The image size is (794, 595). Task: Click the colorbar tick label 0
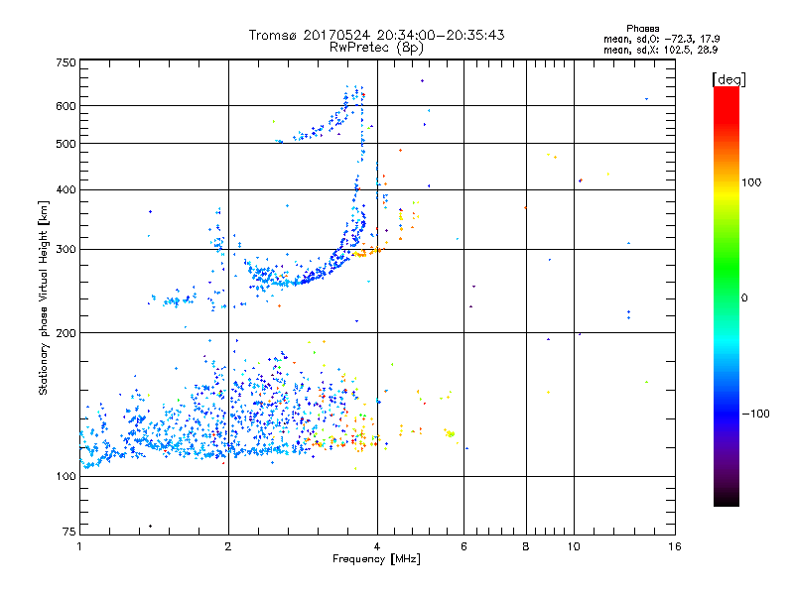(746, 297)
